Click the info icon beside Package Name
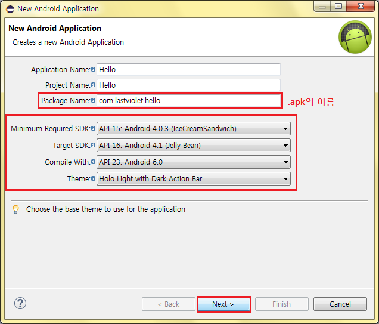 94,100
